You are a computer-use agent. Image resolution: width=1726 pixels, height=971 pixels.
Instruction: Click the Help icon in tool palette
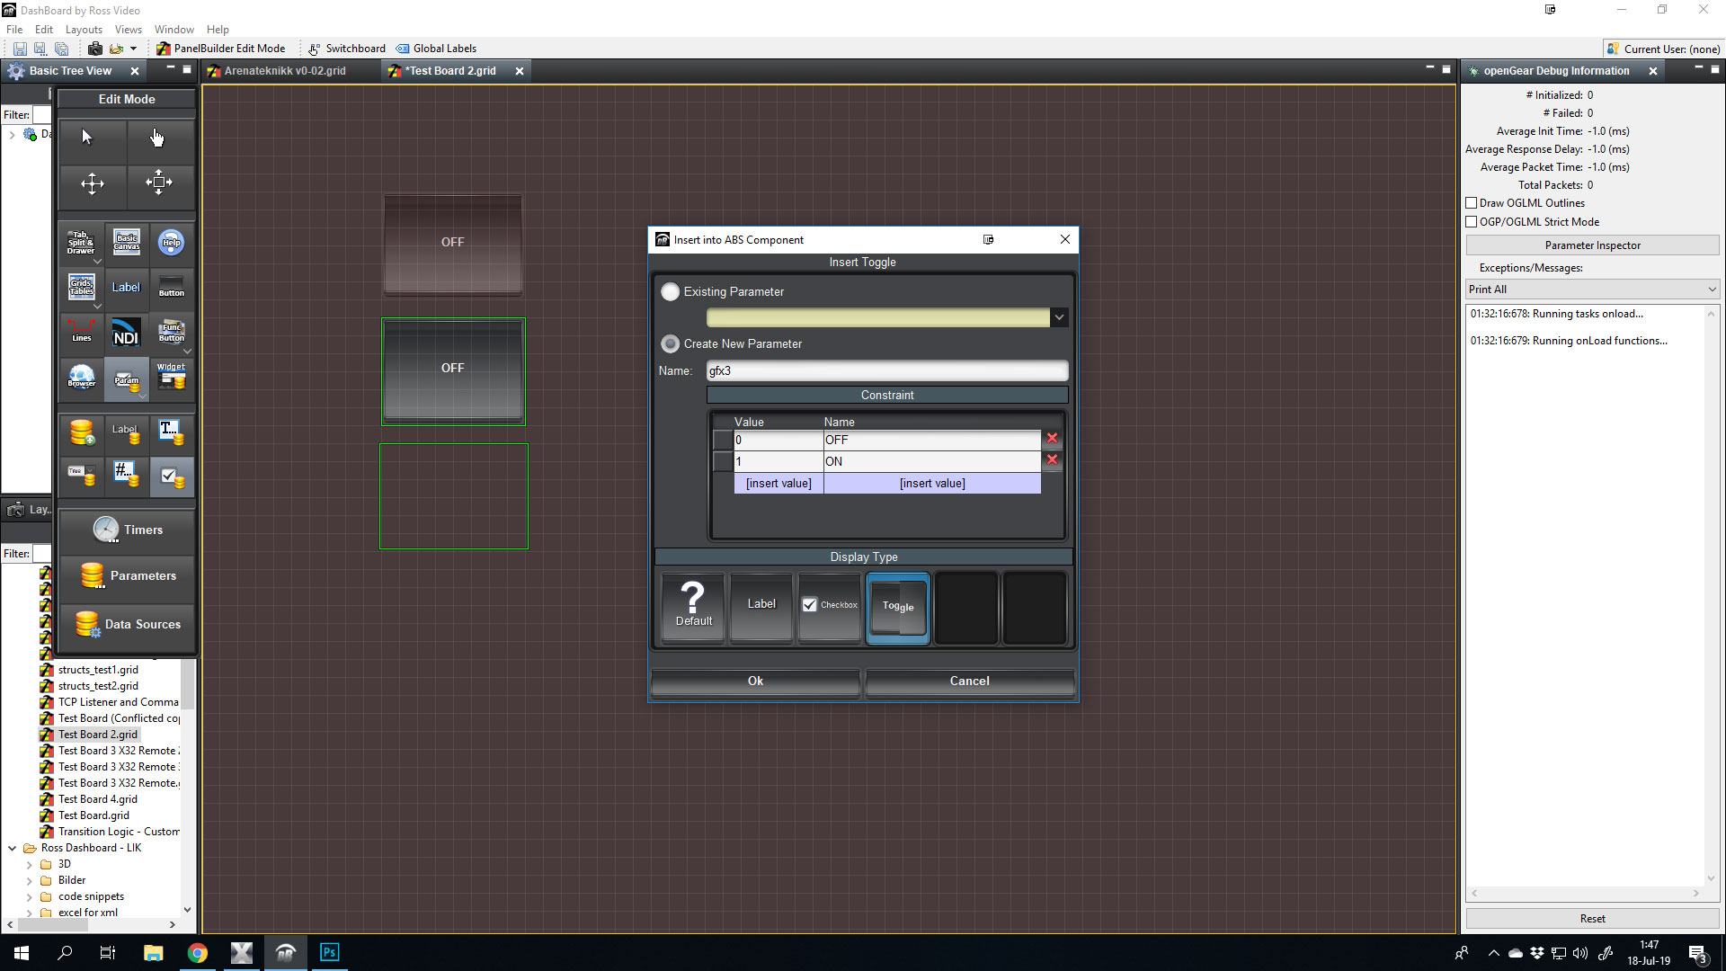point(171,242)
